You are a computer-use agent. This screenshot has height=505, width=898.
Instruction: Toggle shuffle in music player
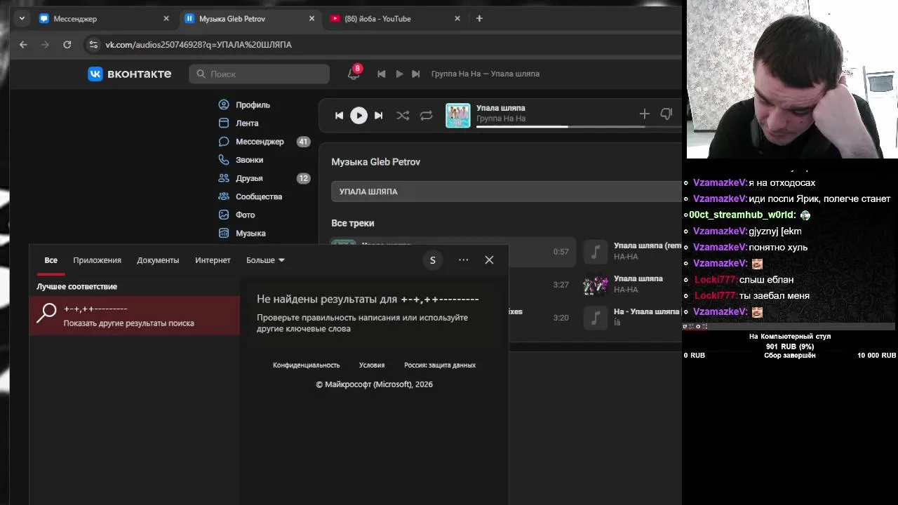coord(403,115)
